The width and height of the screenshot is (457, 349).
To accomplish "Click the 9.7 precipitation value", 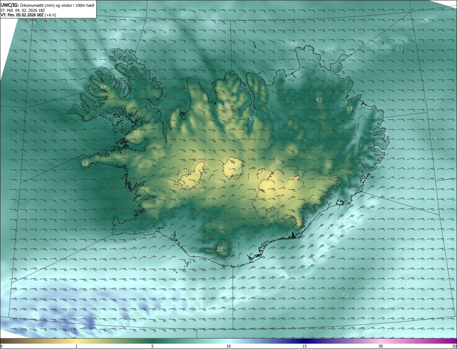I will point(403,282).
